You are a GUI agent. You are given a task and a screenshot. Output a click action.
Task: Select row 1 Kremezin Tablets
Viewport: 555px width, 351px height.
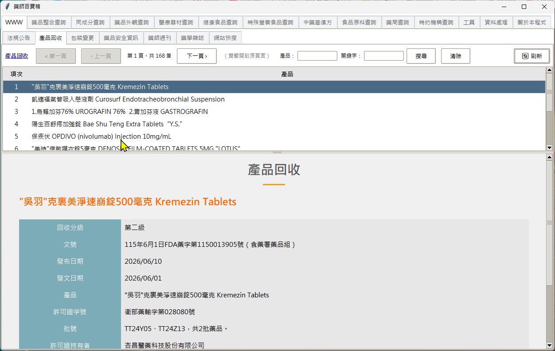274,87
